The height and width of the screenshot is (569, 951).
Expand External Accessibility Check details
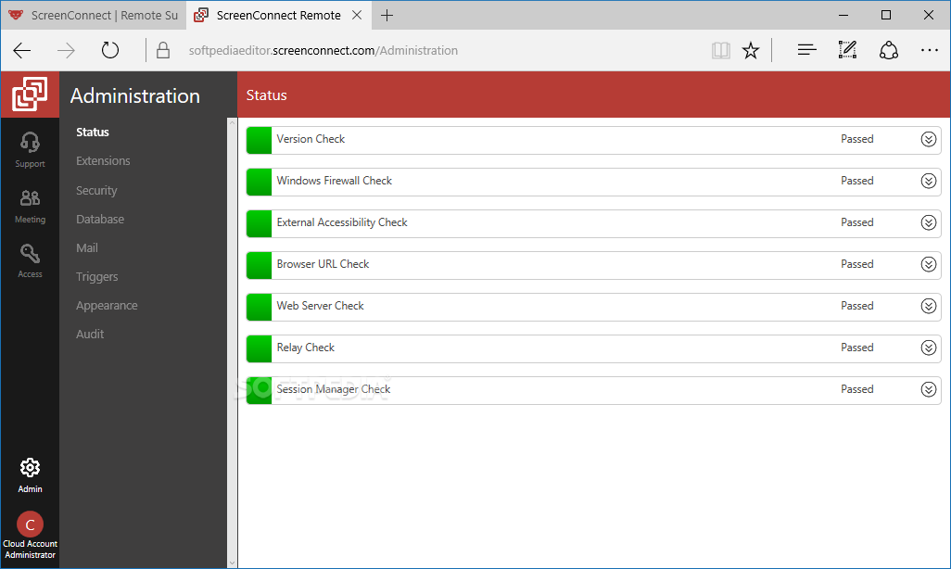pos(928,222)
